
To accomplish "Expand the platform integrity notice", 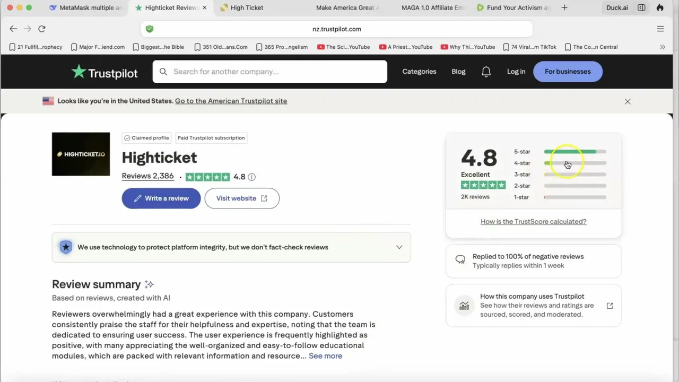I will tap(399, 247).
